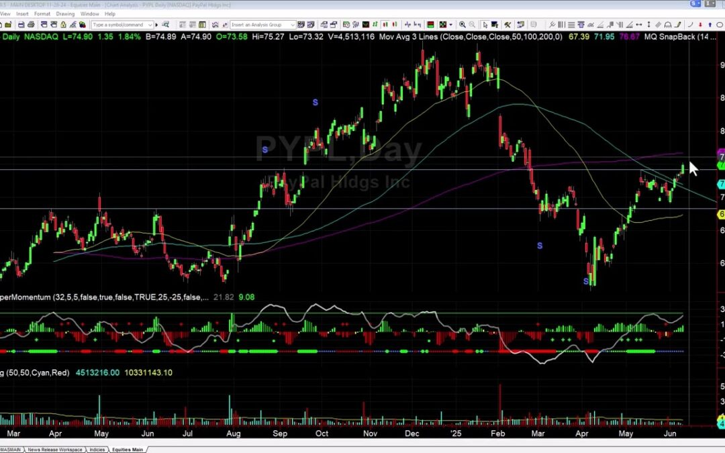Open the Window menu
The height and width of the screenshot is (453, 725).
[x=89, y=14]
